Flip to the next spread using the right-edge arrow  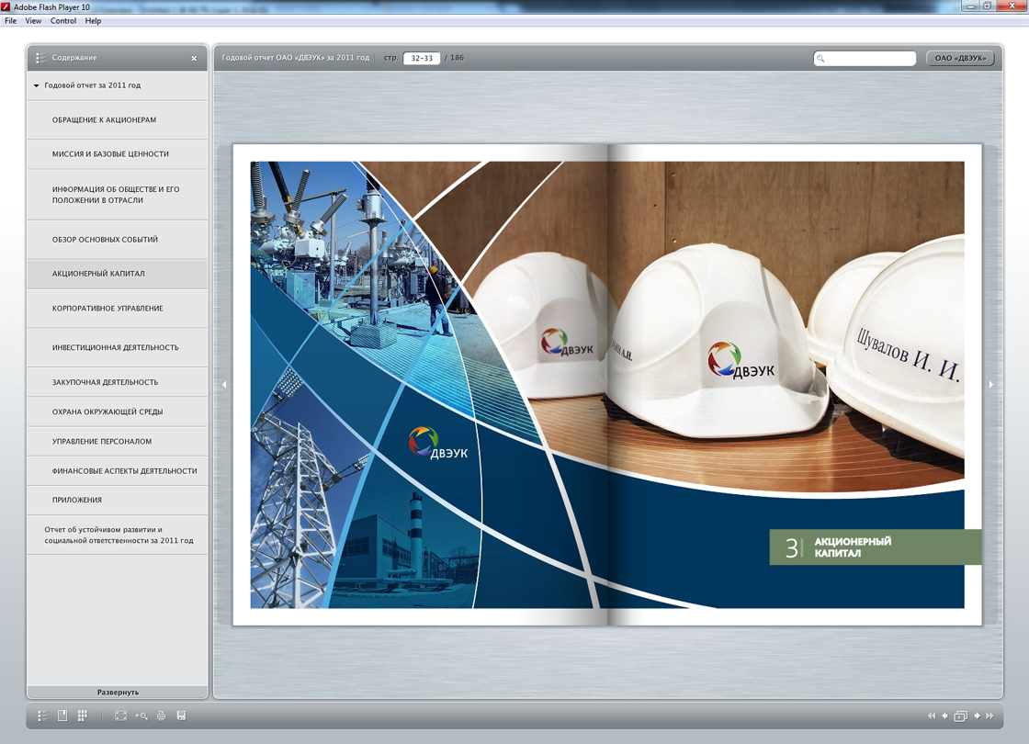(991, 385)
